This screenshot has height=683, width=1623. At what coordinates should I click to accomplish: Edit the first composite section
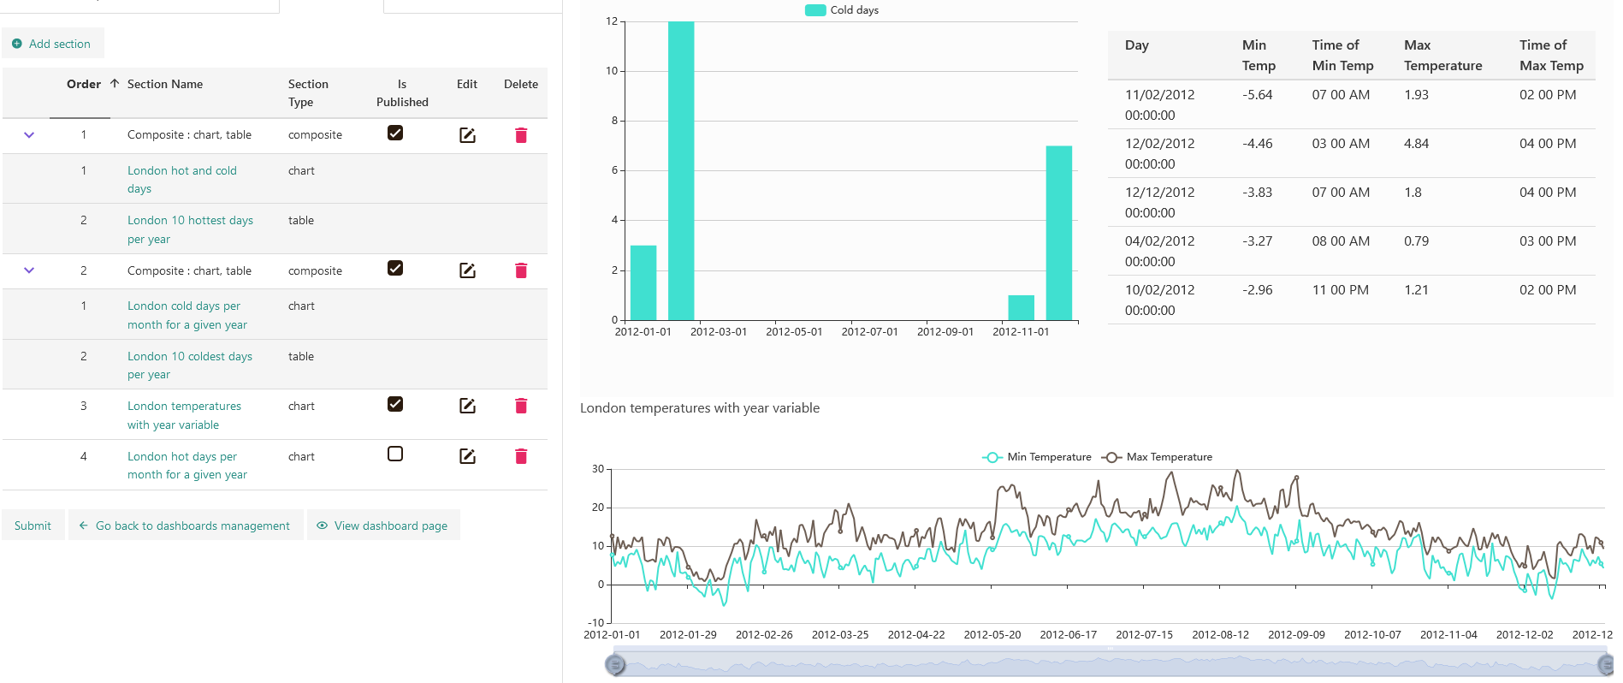coord(467,135)
